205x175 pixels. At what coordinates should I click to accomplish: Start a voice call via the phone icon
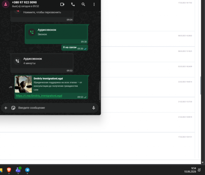point(73,4)
